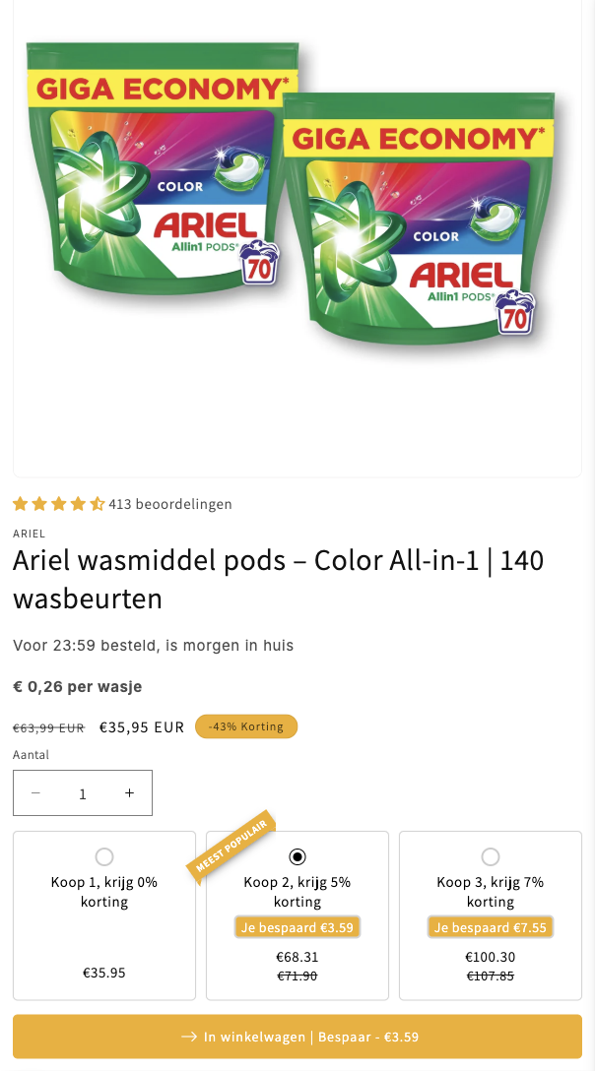Viewport: 595px width, 1071px height.
Task: Click the Je bespaard €7.55 badge
Action: point(491,927)
